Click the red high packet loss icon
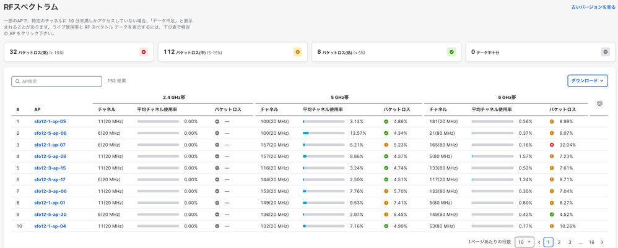 pyautogui.click(x=144, y=52)
